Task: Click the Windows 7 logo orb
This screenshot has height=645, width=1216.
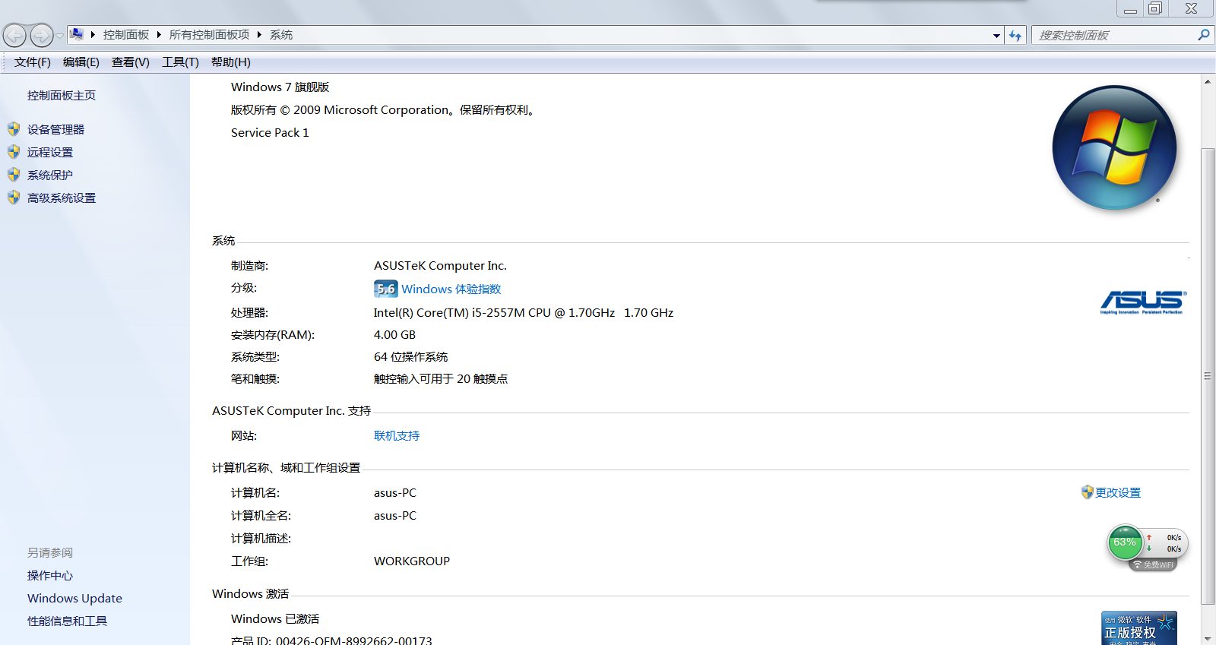Action: pyautogui.click(x=1114, y=147)
